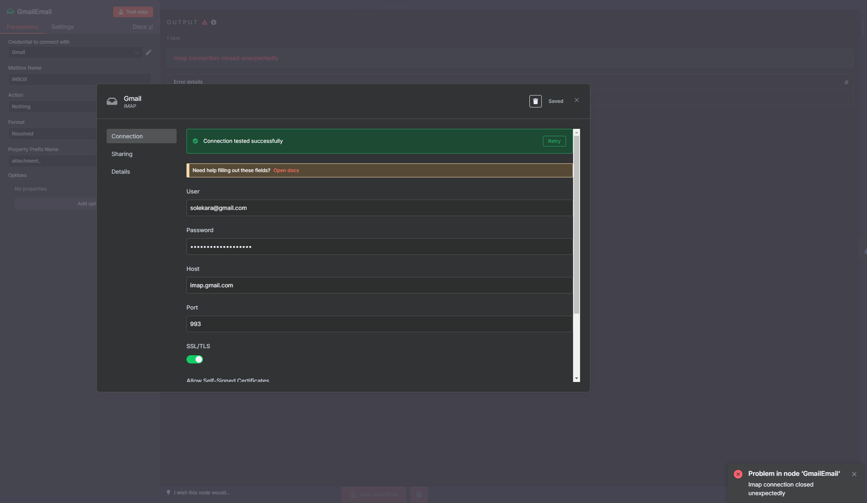Open the Action Nothing dropdown
The height and width of the screenshot is (503, 867).
pos(52,107)
